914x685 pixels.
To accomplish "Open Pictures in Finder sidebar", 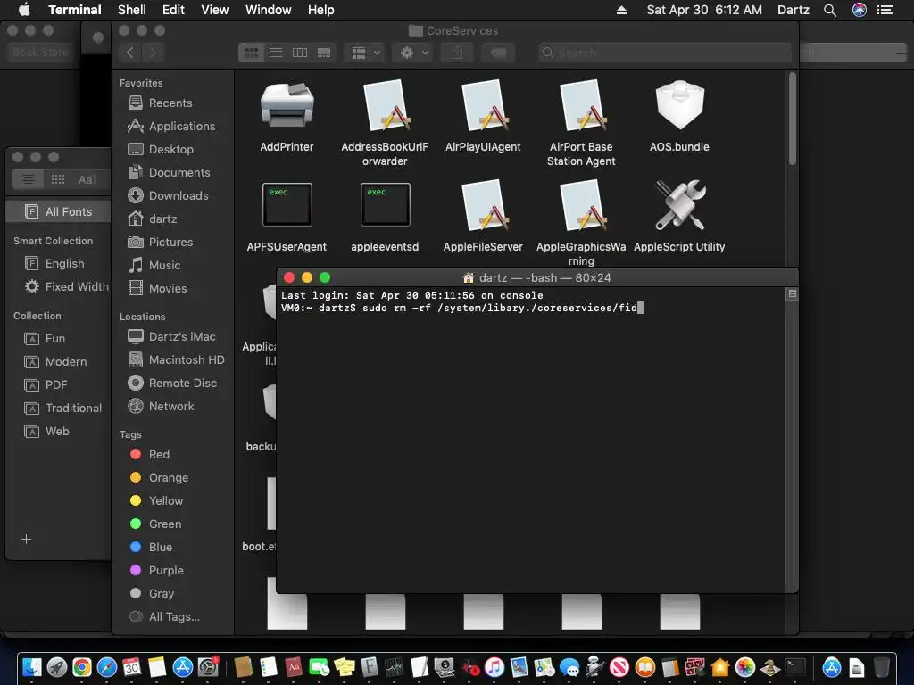I will click(160, 243).
